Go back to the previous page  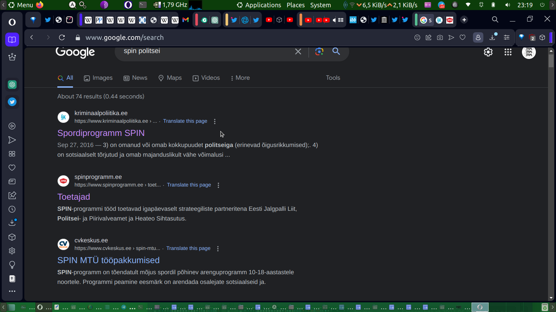click(32, 37)
